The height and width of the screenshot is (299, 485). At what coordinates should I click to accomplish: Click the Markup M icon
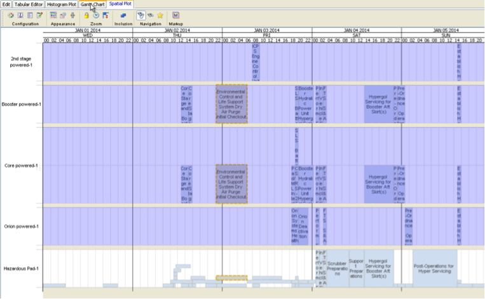[x=175, y=15]
